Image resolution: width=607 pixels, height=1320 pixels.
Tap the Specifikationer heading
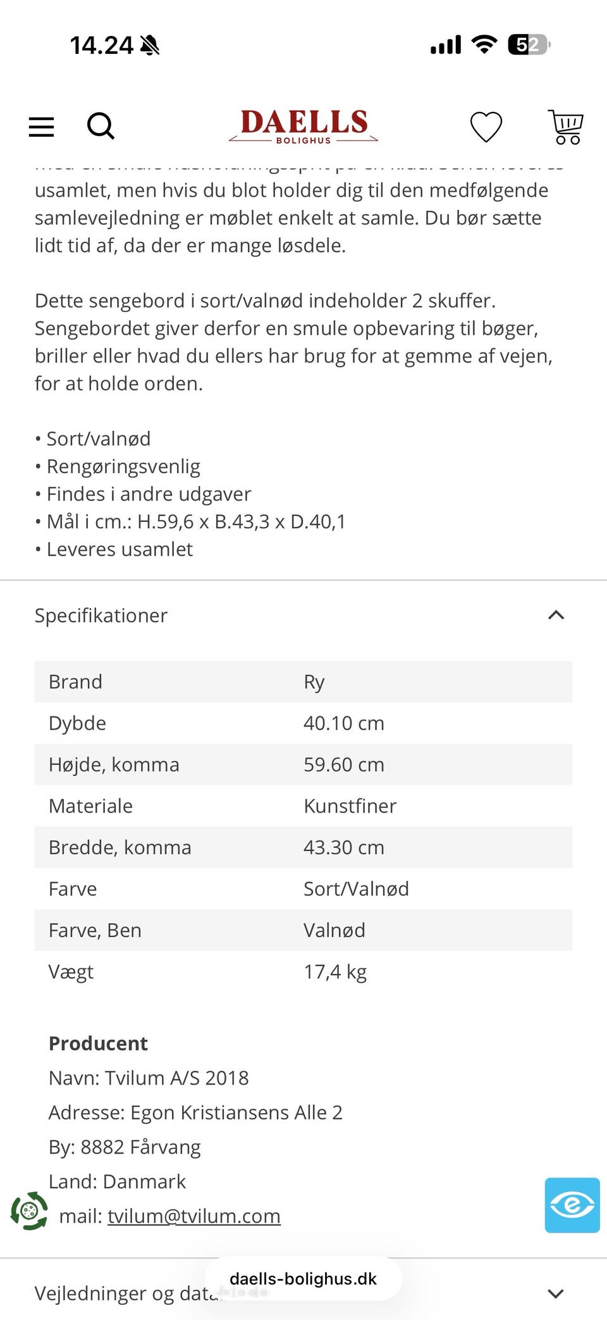pyautogui.click(x=101, y=615)
